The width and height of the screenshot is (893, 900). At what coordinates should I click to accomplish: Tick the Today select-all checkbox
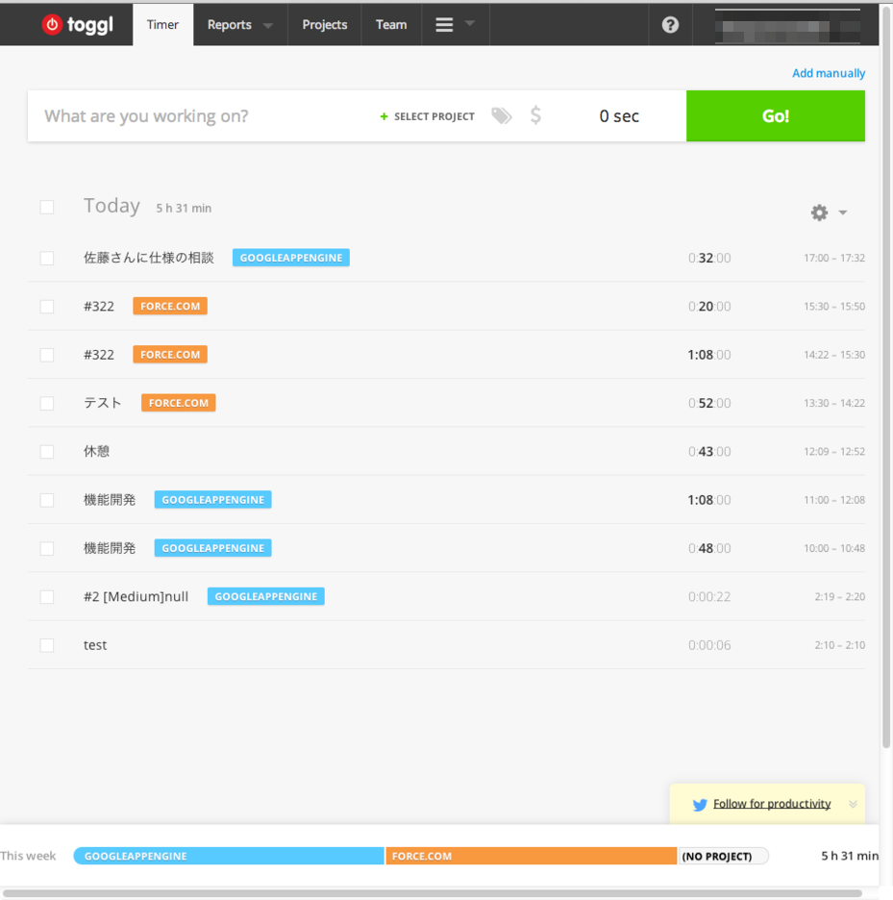(x=47, y=207)
